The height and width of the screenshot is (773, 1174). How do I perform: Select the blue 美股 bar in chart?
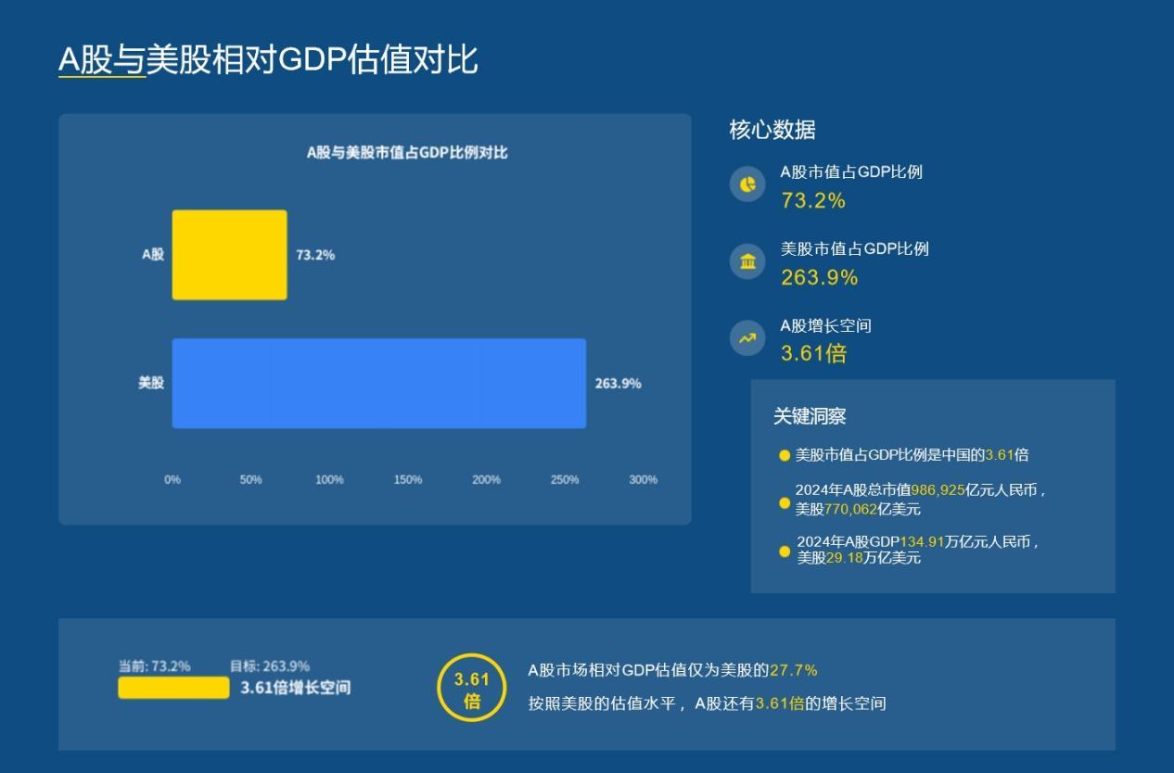click(x=379, y=384)
